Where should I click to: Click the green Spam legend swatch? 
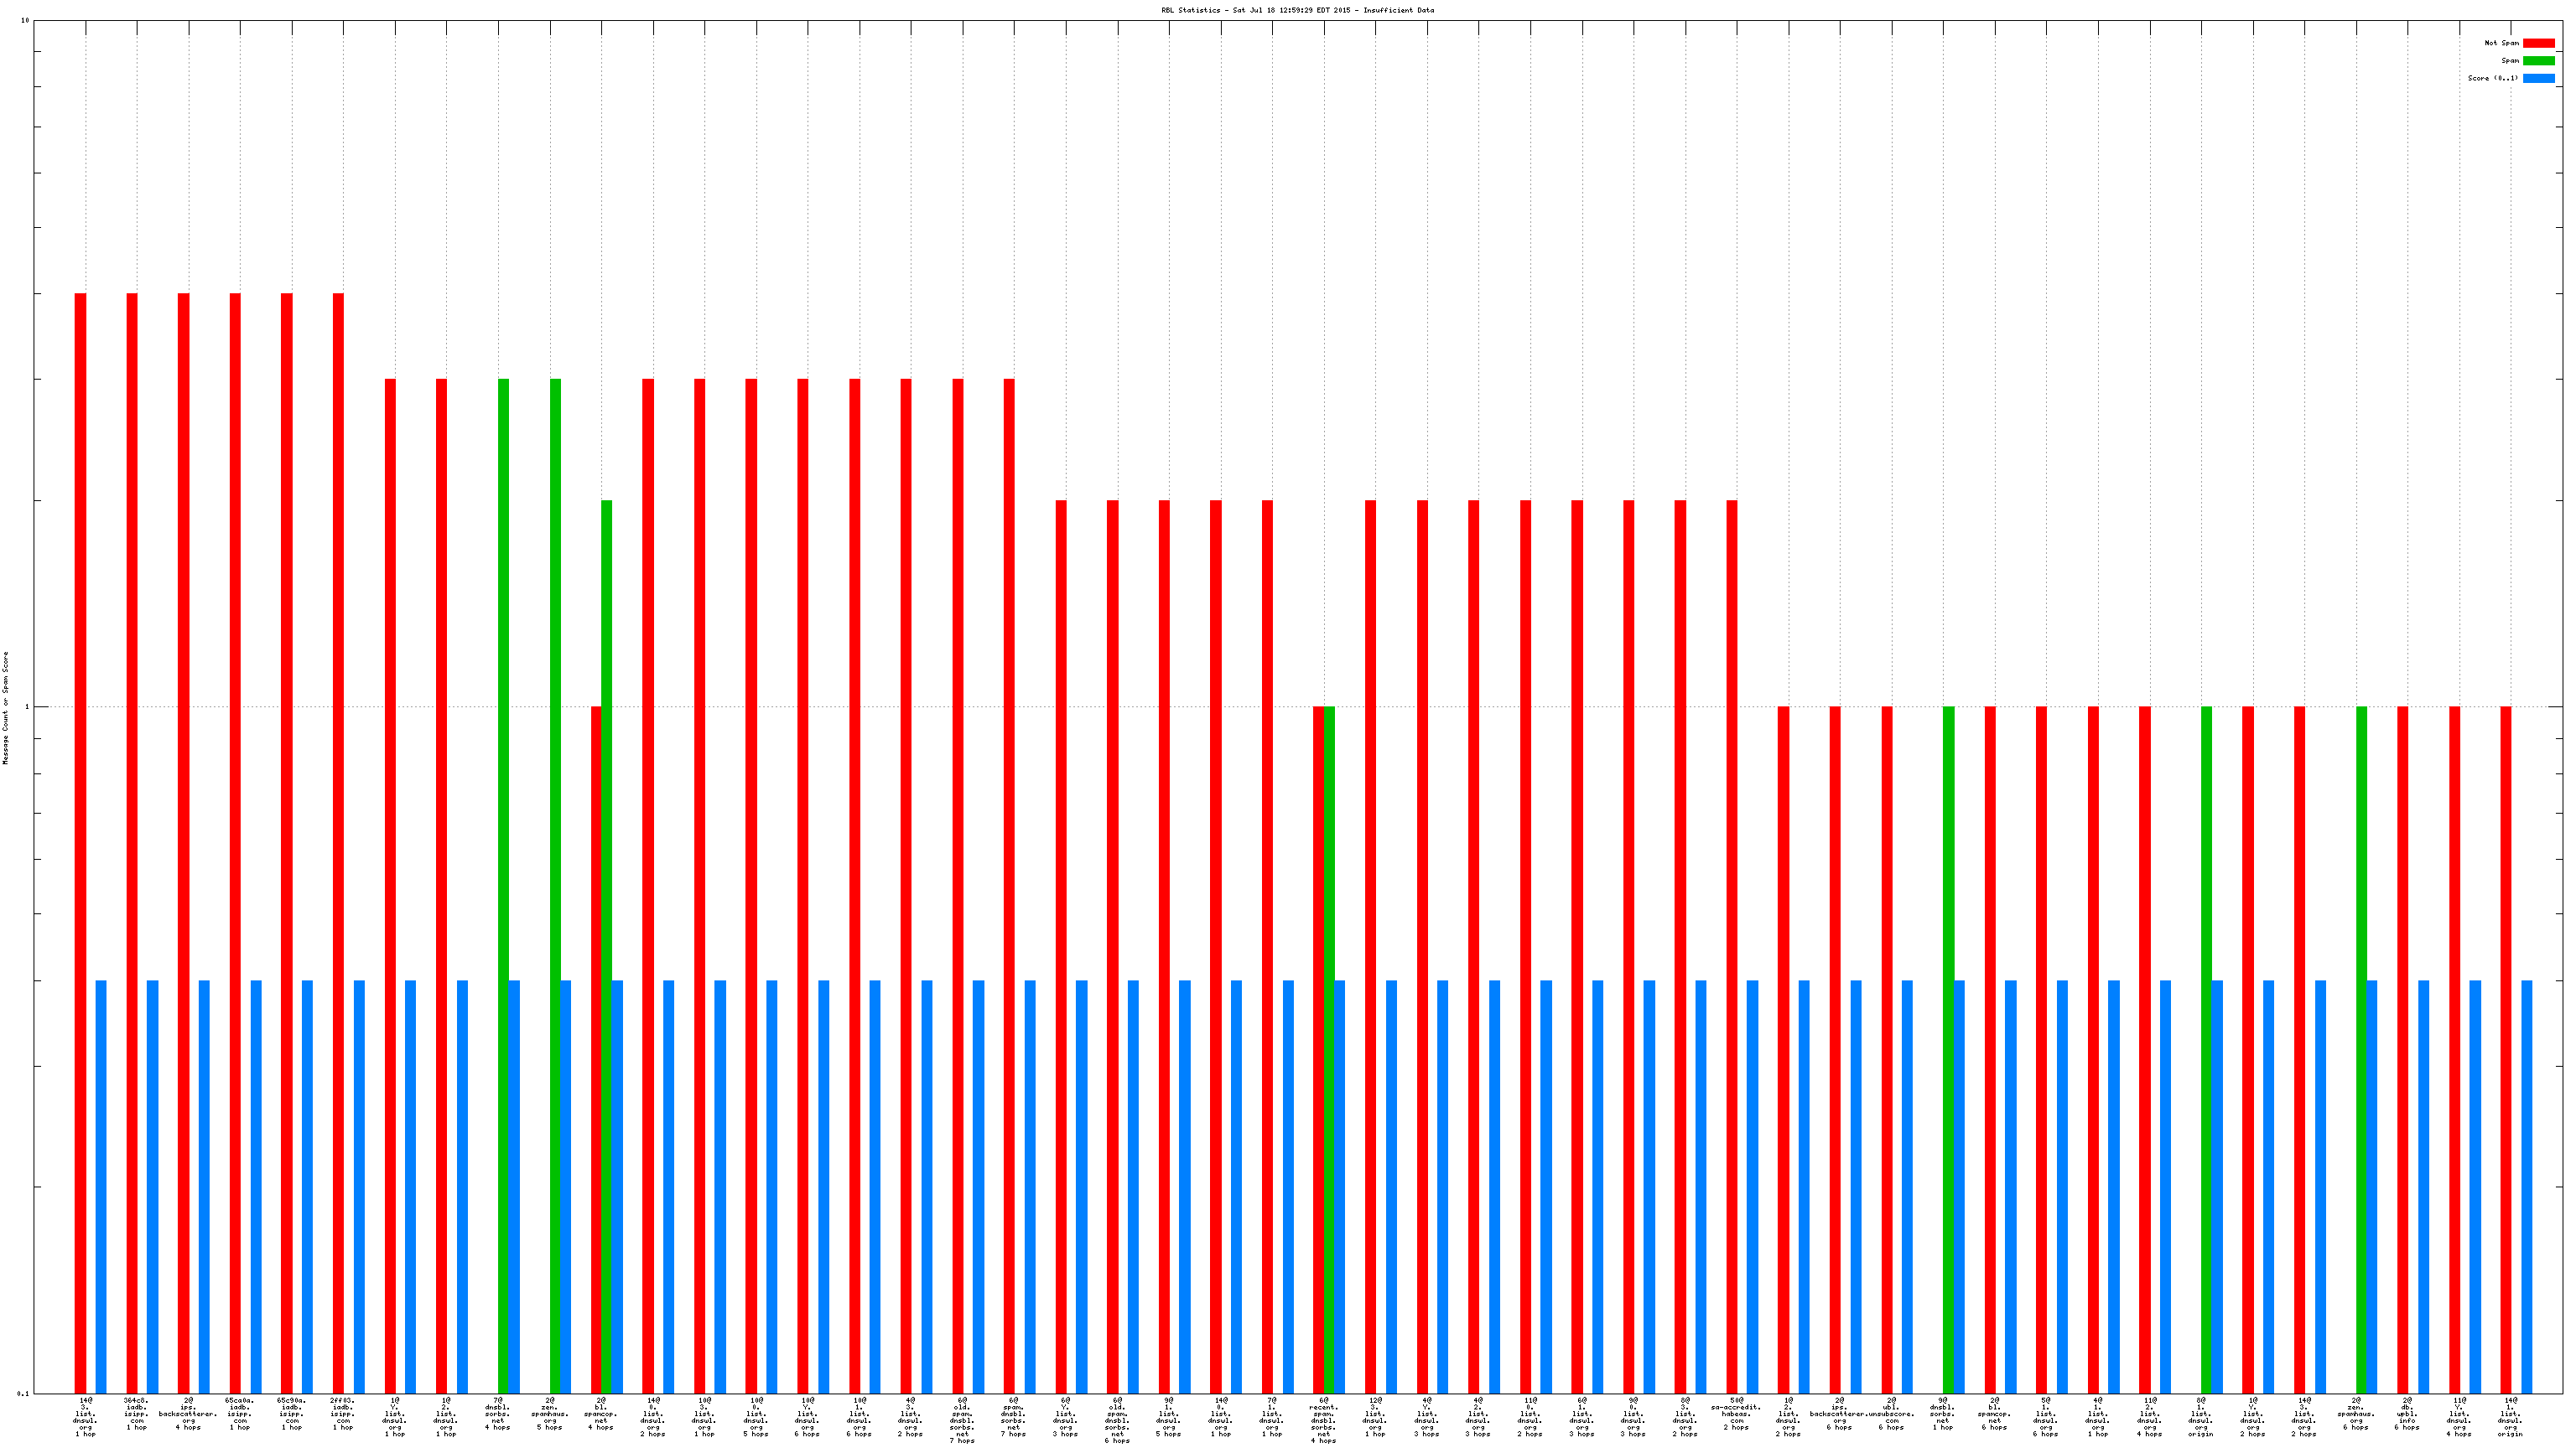[x=2538, y=61]
